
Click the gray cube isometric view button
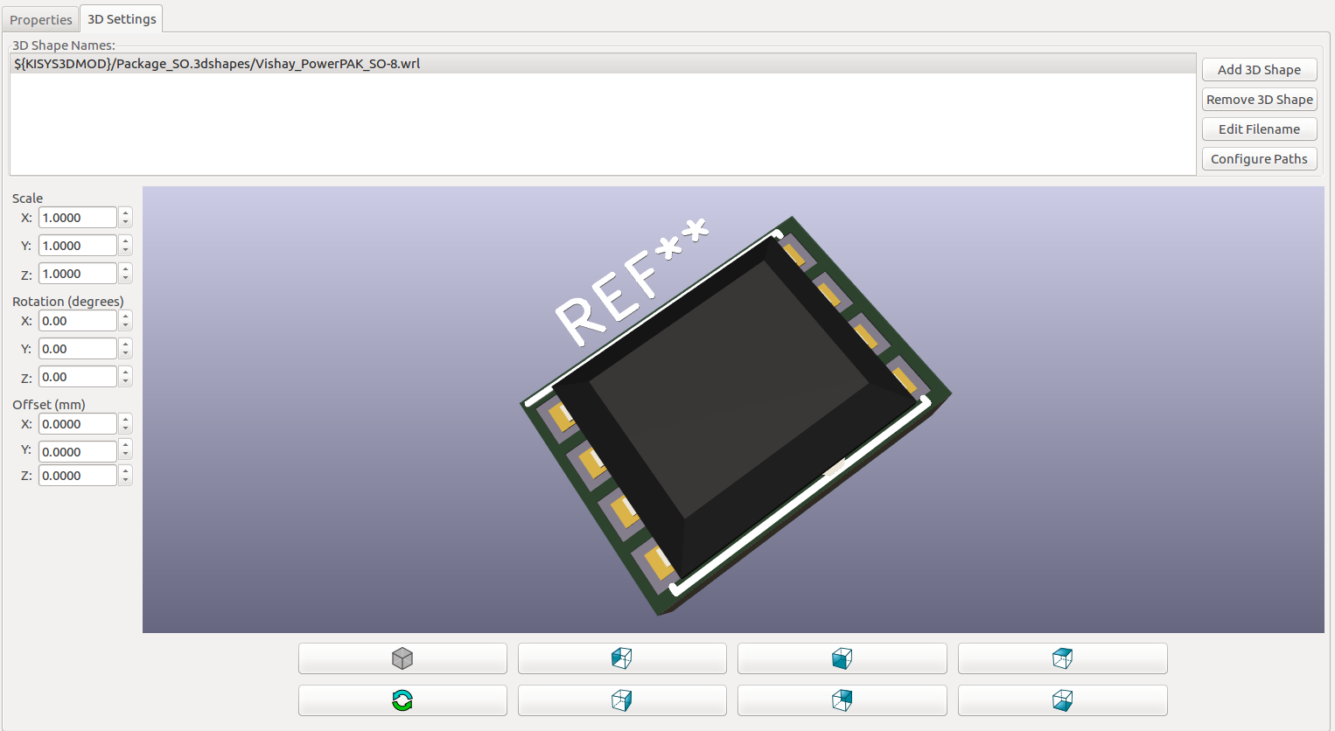tap(402, 658)
